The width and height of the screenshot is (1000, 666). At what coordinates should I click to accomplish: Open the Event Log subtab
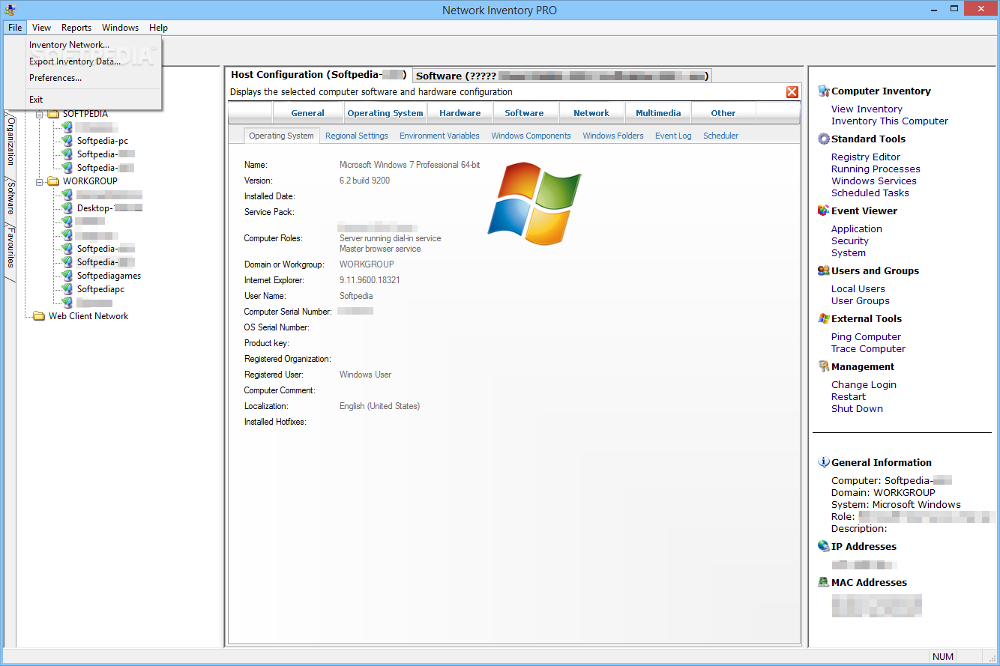tap(673, 136)
